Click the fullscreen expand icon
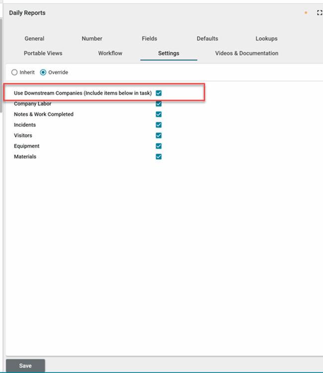 [x=320, y=13]
